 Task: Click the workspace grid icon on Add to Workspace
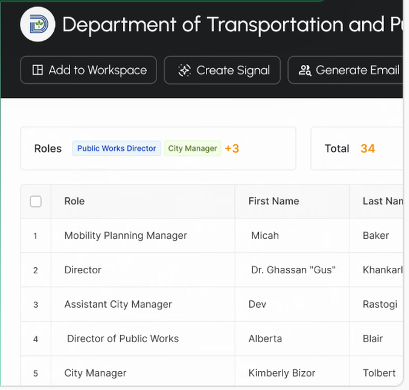37,70
